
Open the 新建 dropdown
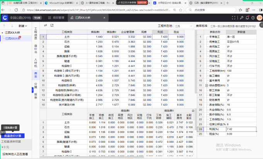tap(22, 26)
